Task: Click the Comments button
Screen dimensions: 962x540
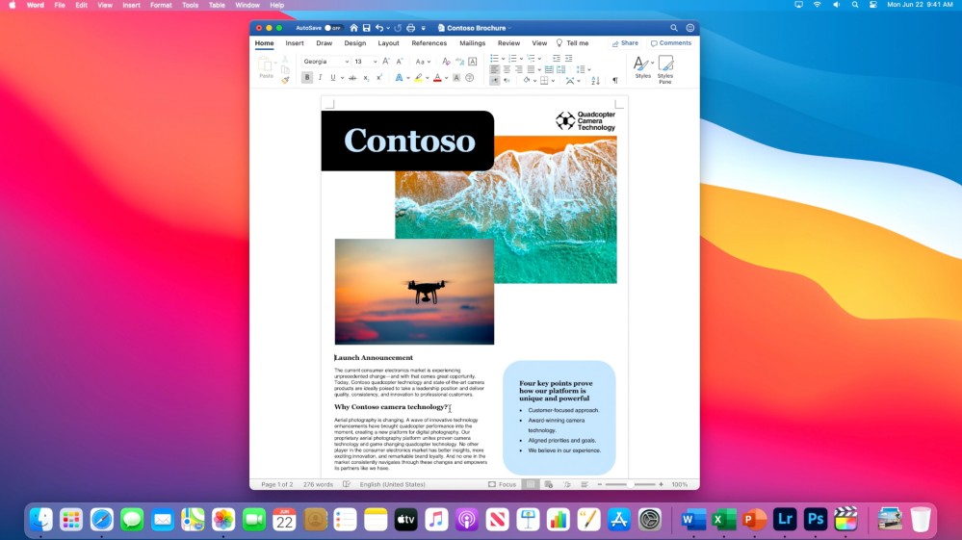Action: (x=671, y=43)
